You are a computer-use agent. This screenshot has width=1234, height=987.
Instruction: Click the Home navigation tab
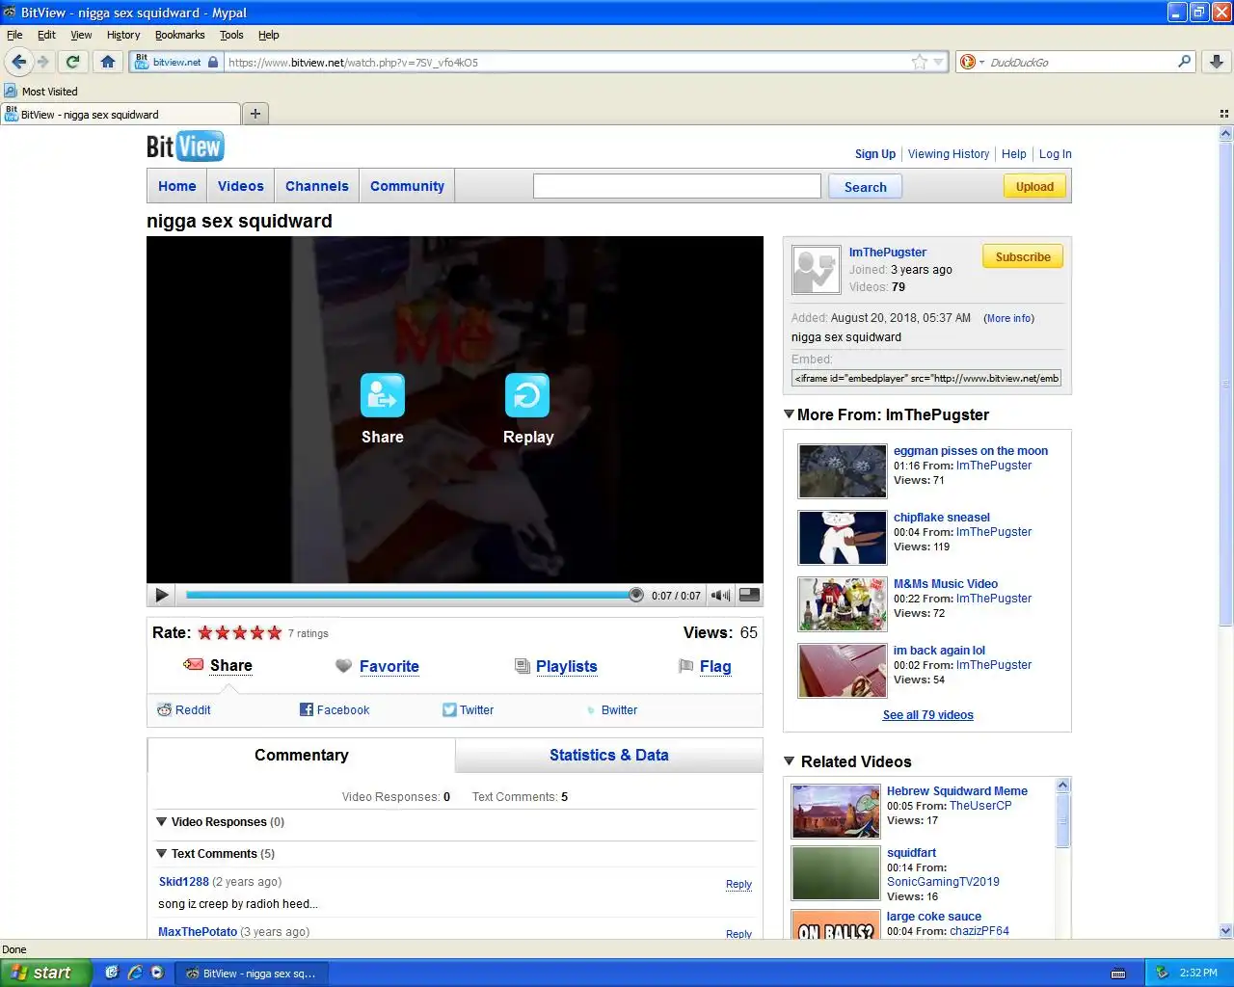pos(177,186)
